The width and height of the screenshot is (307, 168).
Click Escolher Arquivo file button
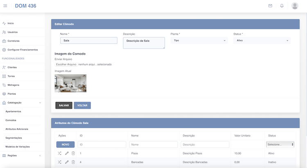(x=66, y=64)
